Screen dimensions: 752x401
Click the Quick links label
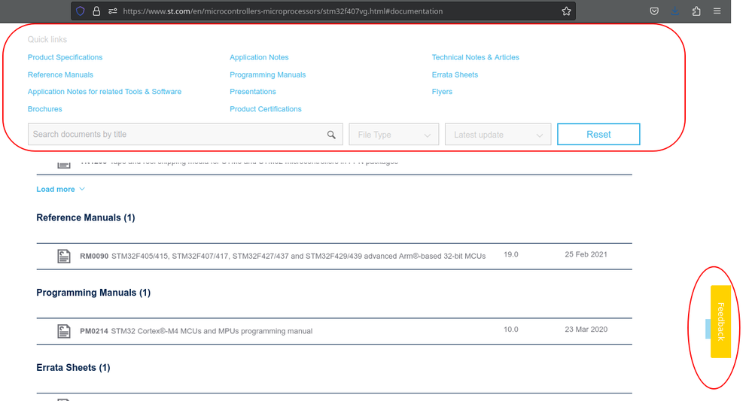pos(47,39)
